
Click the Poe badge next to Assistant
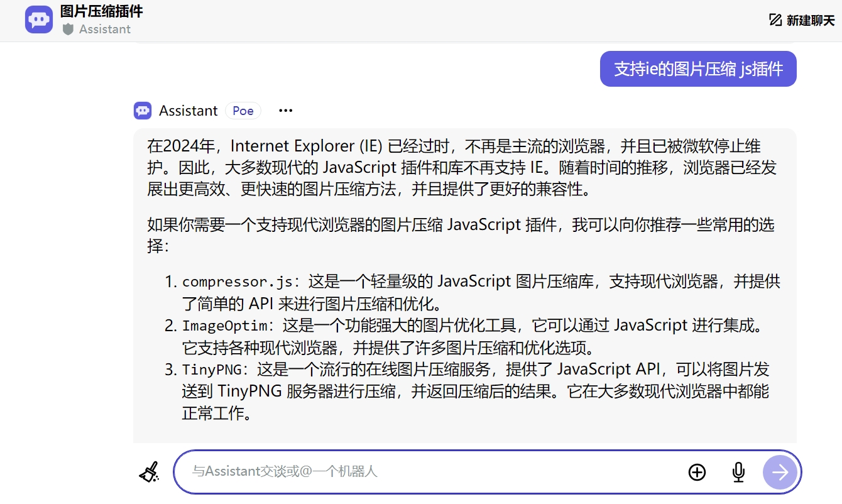(x=243, y=111)
